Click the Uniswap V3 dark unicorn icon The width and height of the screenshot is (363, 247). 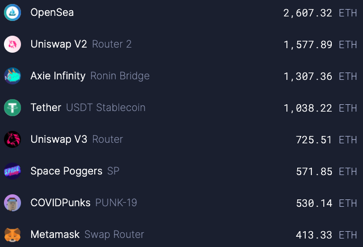tap(12, 139)
